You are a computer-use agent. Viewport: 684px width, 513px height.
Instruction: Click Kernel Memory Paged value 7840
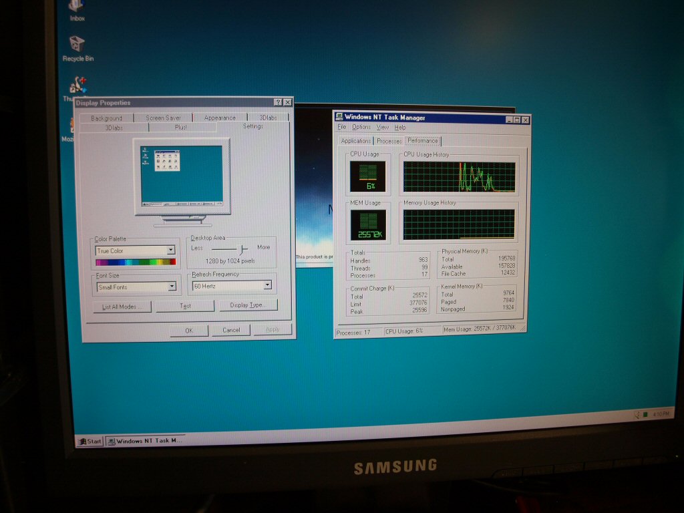(508, 300)
